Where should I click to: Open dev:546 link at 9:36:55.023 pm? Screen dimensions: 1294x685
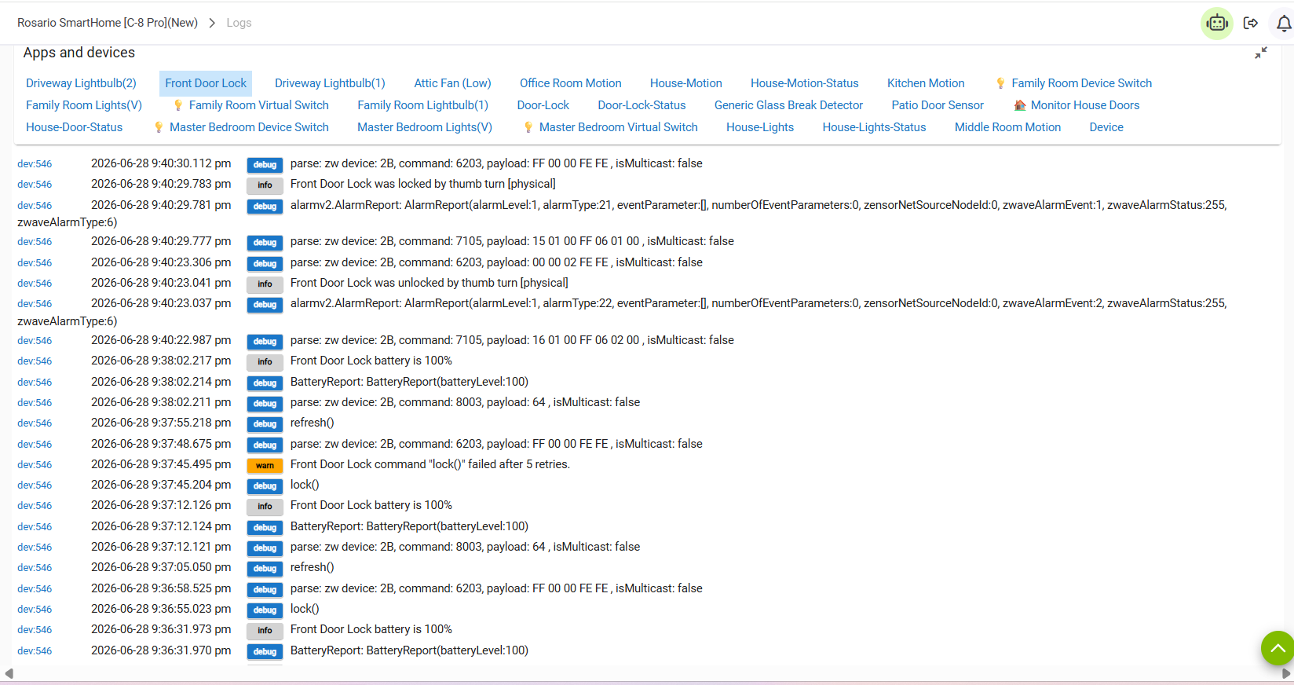pos(35,610)
